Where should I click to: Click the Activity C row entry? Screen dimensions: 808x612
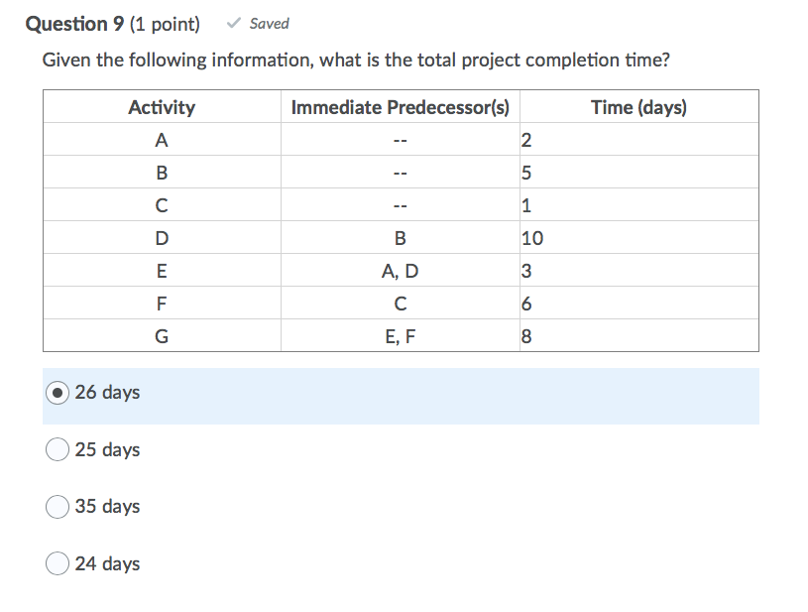click(162, 204)
